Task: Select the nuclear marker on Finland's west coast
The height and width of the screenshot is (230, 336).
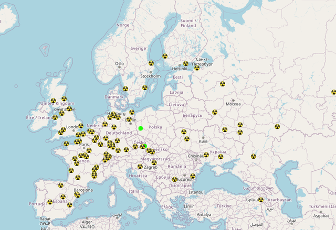Action: [x=165, y=56]
